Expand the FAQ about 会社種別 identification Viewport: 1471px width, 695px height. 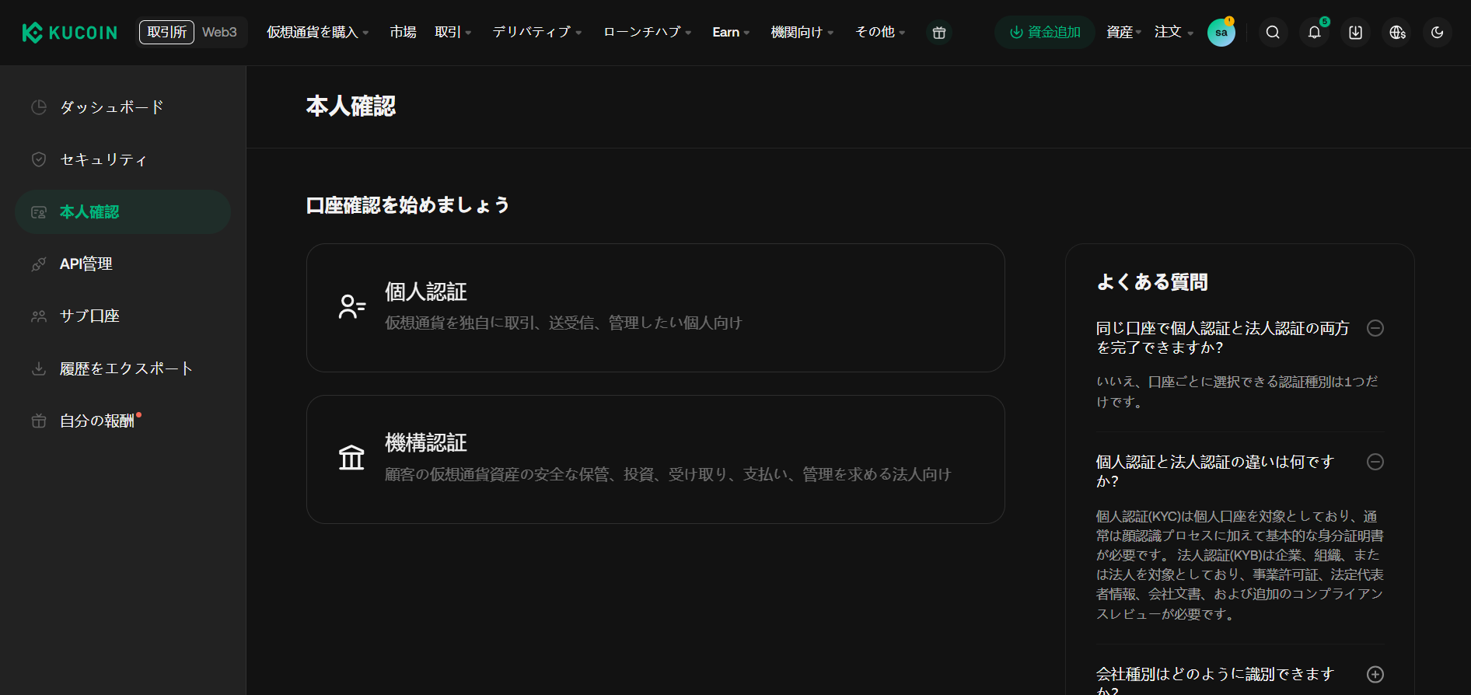(1375, 674)
